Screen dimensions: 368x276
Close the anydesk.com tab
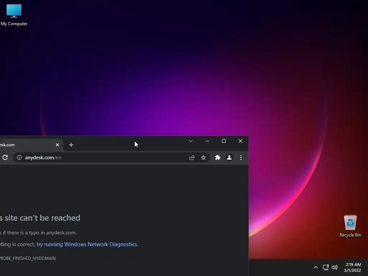(x=57, y=145)
